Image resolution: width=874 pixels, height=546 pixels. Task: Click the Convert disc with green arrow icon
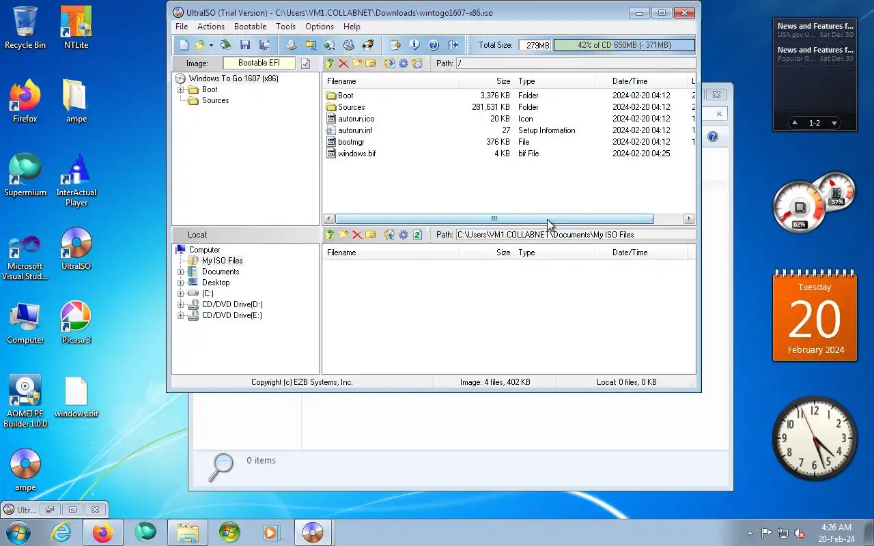[330, 45]
